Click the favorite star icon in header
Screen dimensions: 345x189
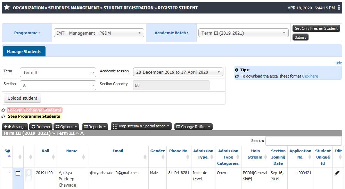pos(7,8)
